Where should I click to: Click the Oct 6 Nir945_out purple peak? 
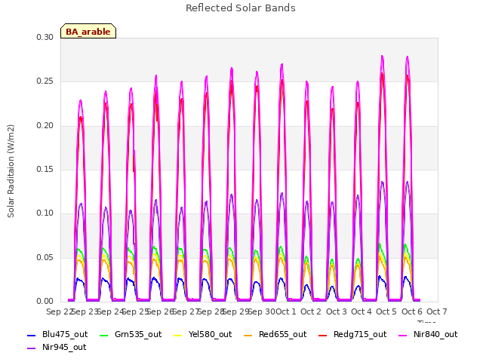coord(408,183)
